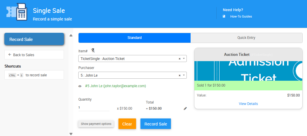Expand the Item# dropdown arrow

coord(184,58)
